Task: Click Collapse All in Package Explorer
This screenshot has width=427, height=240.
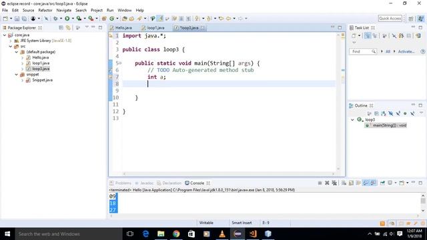Action: 61,28
